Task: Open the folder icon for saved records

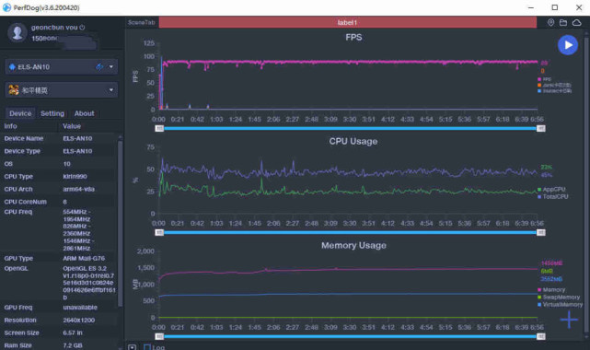Action: (x=563, y=23)
